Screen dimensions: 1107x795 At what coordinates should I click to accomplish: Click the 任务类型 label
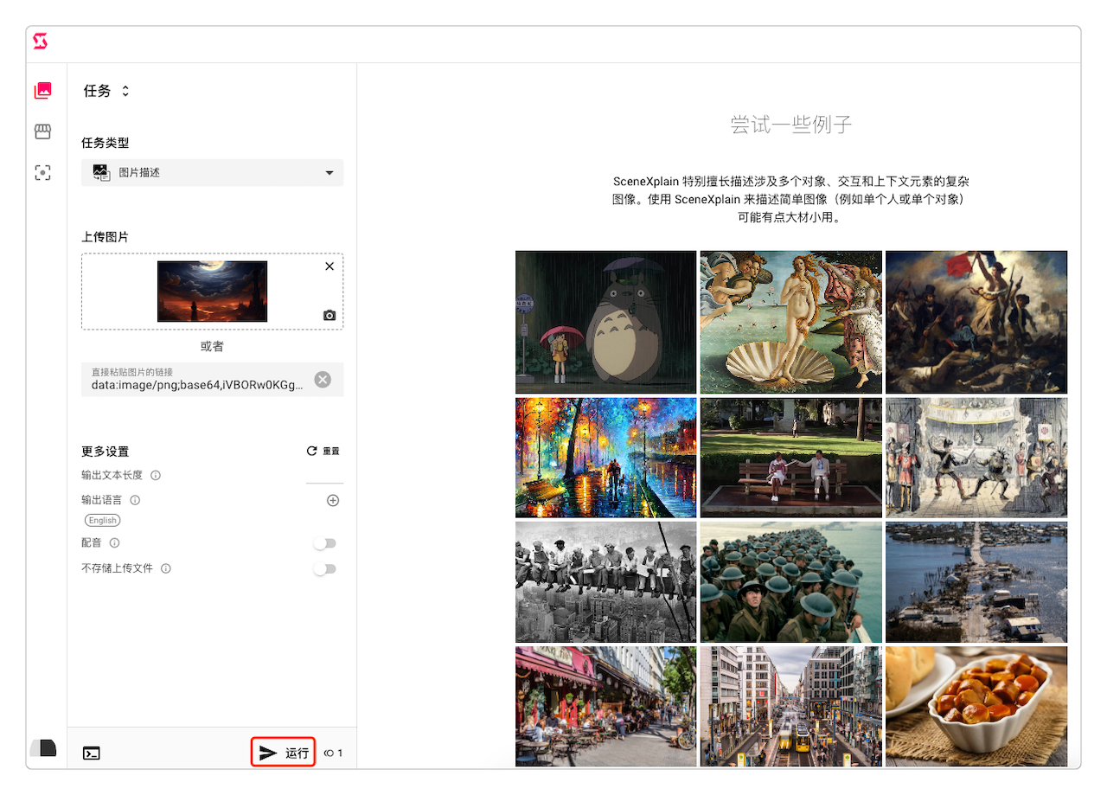click(x=106, y=143)
